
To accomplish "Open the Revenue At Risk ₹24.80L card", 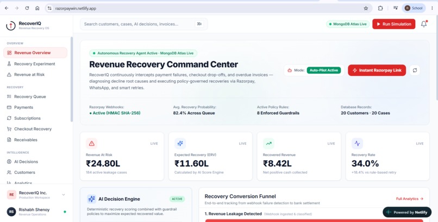I will [122, 156].
